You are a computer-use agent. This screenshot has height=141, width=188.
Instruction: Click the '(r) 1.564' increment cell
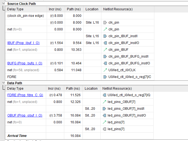tap(56, 43)
